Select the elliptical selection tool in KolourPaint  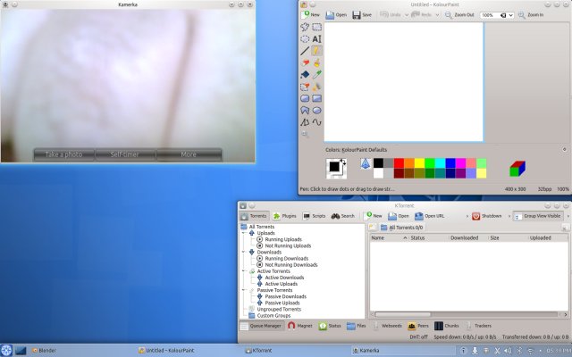pos(305,39)
